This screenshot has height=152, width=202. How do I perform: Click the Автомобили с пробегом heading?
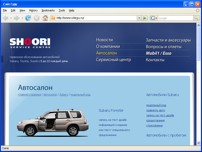click(166, 136)
